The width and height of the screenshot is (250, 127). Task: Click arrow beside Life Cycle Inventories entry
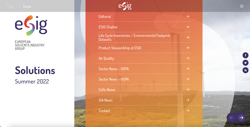pyautogui.click(x=188, y=37)
